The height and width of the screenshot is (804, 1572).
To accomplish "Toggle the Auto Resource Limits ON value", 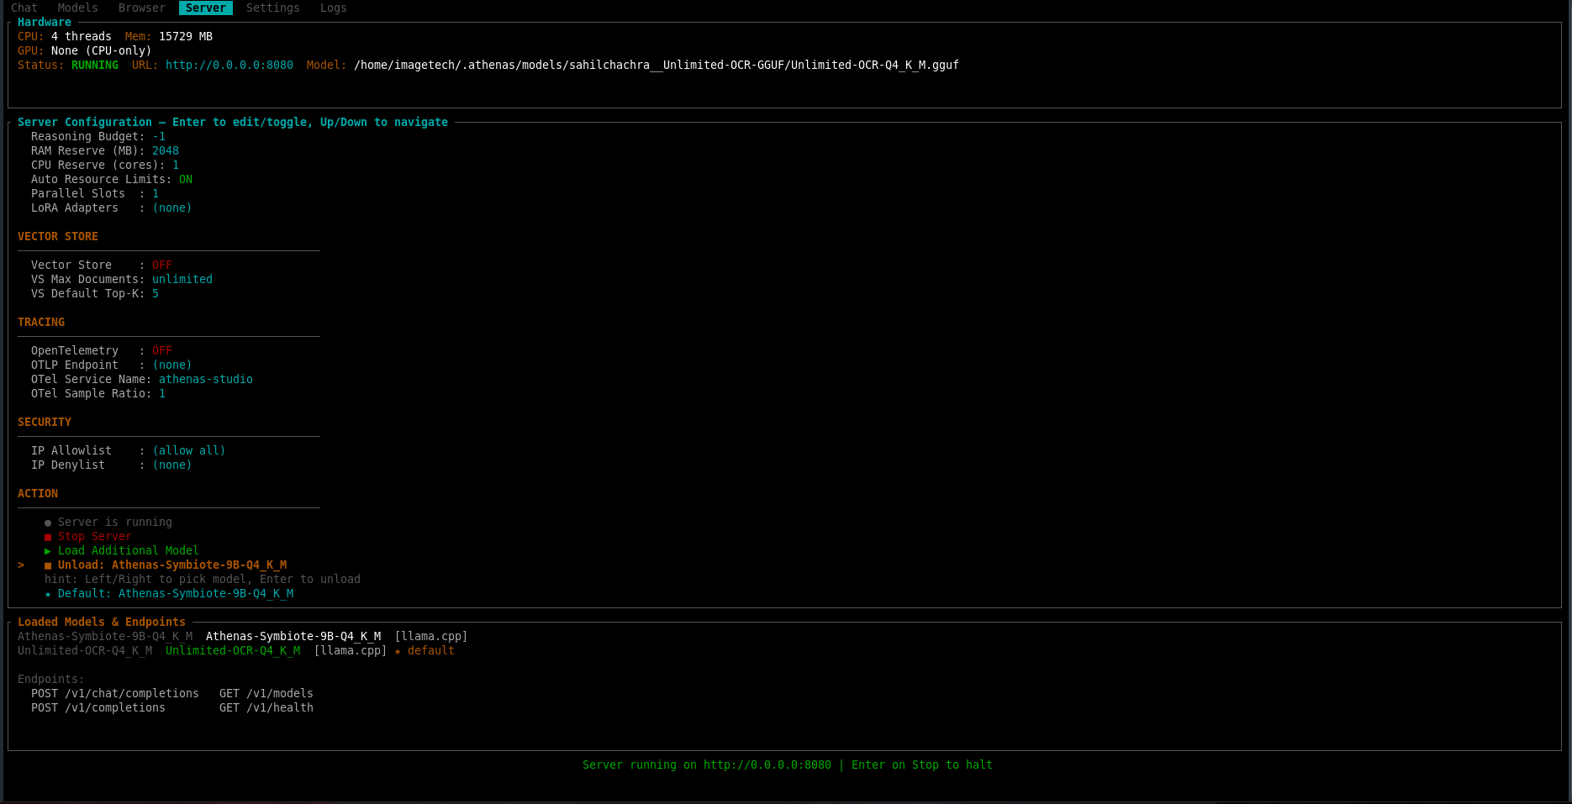I will tap(186, 180).
